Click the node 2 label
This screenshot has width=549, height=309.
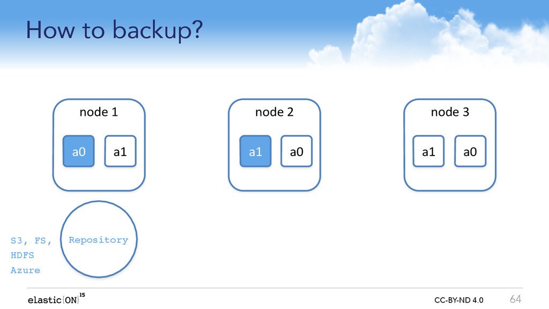pos(274,112)
